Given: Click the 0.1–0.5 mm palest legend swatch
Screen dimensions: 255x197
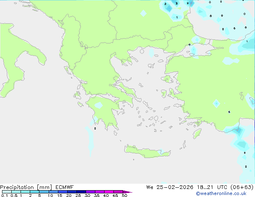Looking at the screenshot, I should pyautogui.click(x=7, y=192).
